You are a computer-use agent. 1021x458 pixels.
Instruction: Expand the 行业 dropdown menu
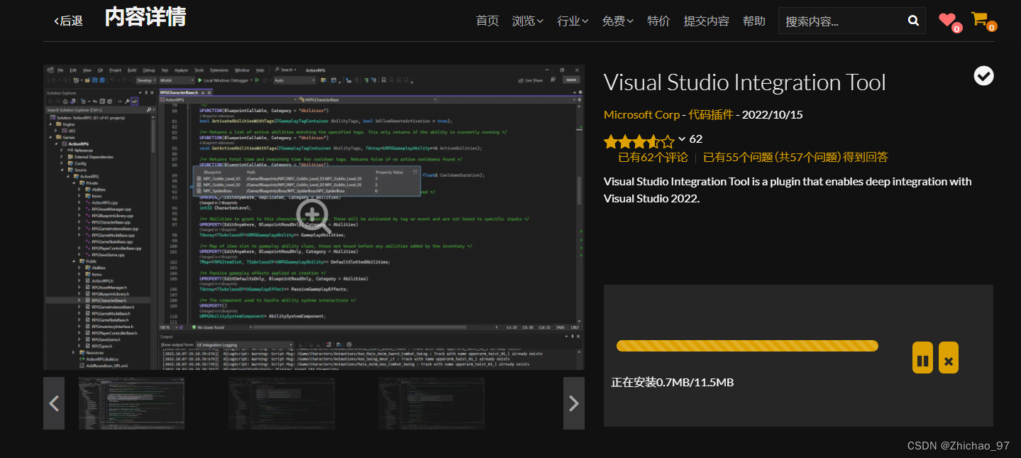click(573, 21)
